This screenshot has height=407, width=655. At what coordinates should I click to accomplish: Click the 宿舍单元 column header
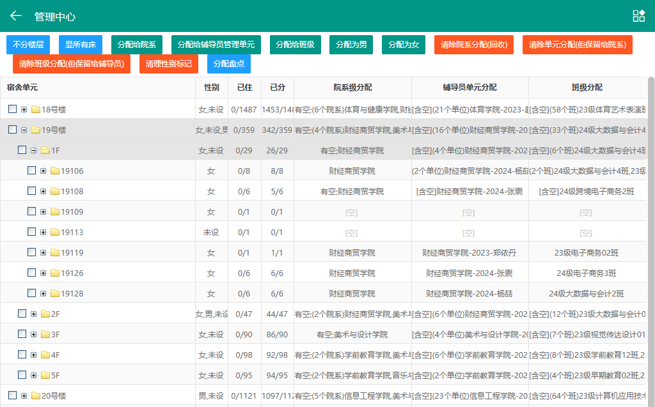point(98,88)
